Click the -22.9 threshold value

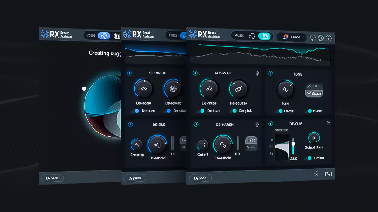click(x=293, y=159)
